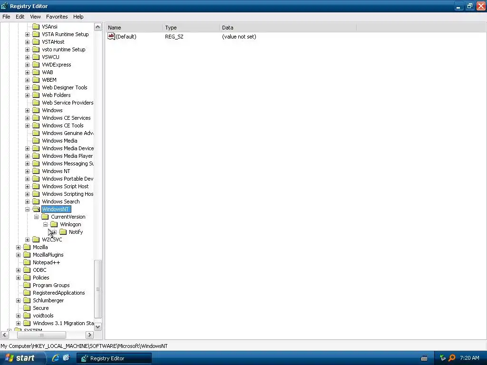Screen dimensions: 487x365
Task: Select the Windows CE Tools key
Action: [63, 125]
